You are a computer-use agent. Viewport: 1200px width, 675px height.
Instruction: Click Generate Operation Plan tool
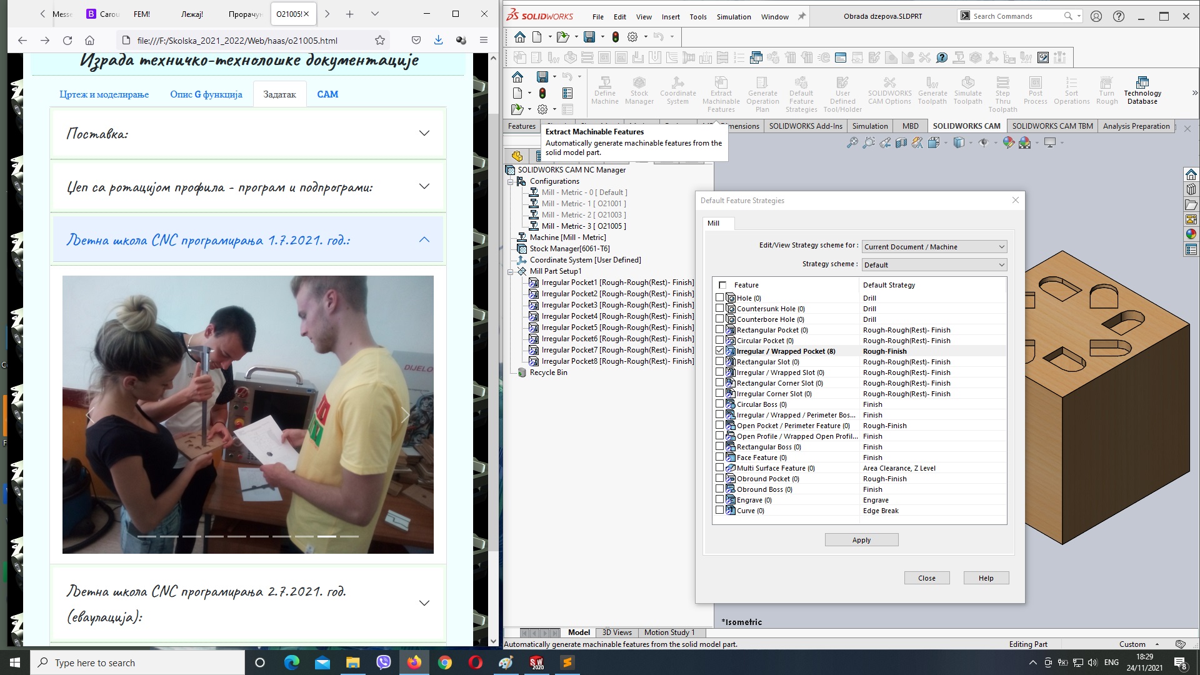tap(762, 95)
